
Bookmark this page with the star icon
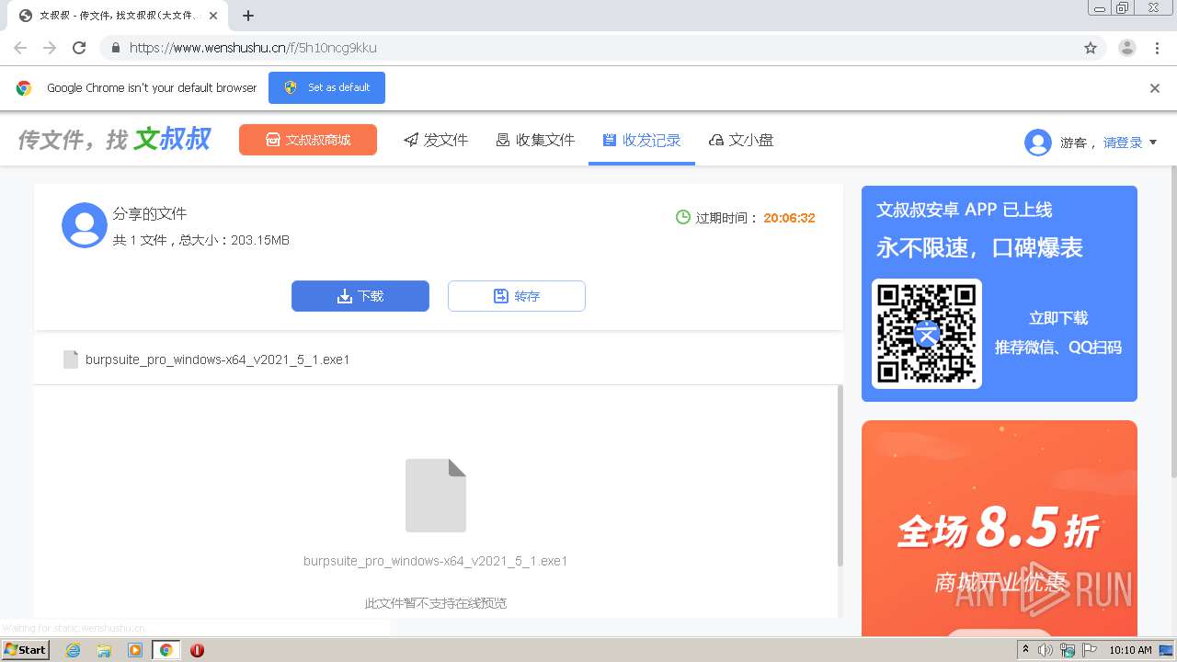tap(1091, 48)
